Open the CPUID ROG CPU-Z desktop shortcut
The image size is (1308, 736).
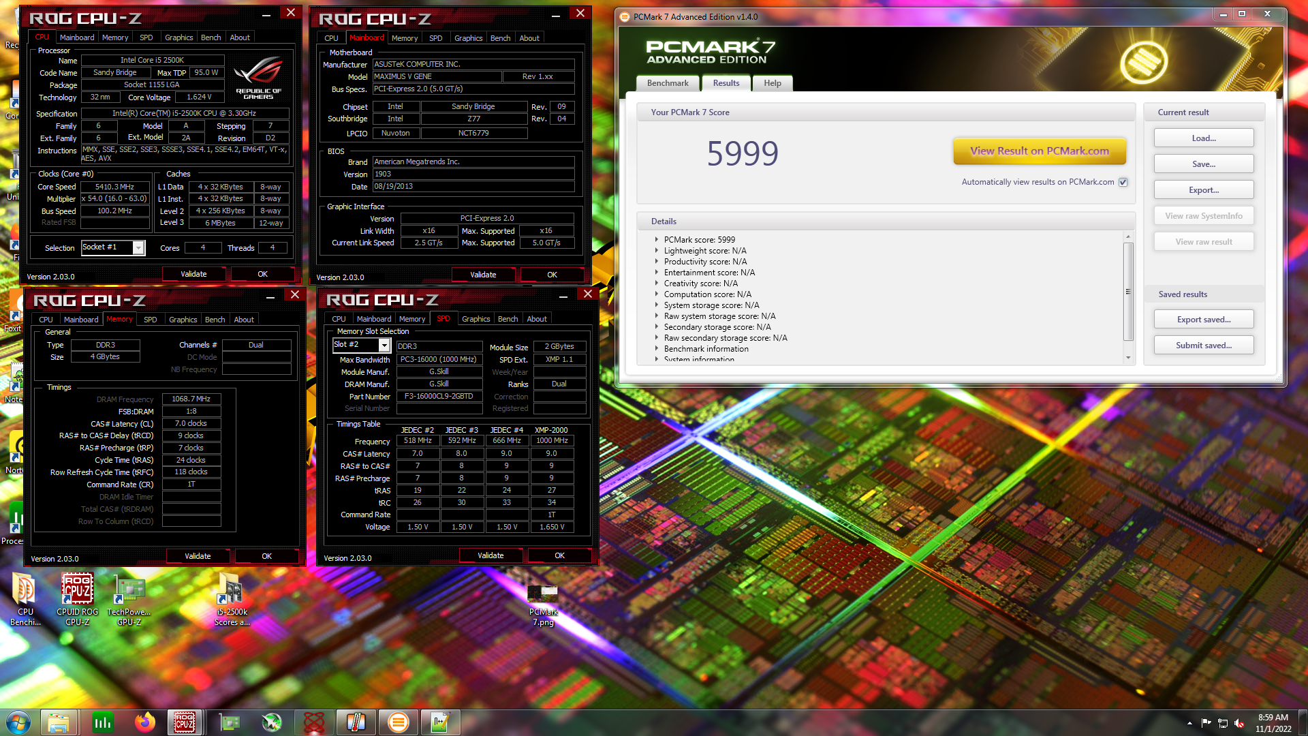click(77, 598)
